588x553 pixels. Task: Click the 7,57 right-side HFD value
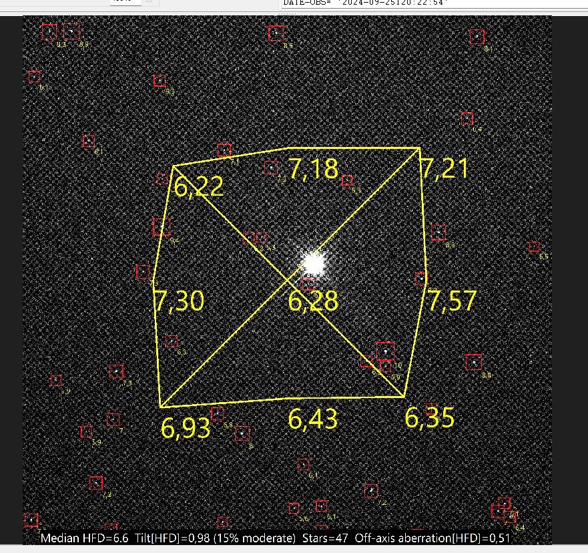(x=452, y=300)
